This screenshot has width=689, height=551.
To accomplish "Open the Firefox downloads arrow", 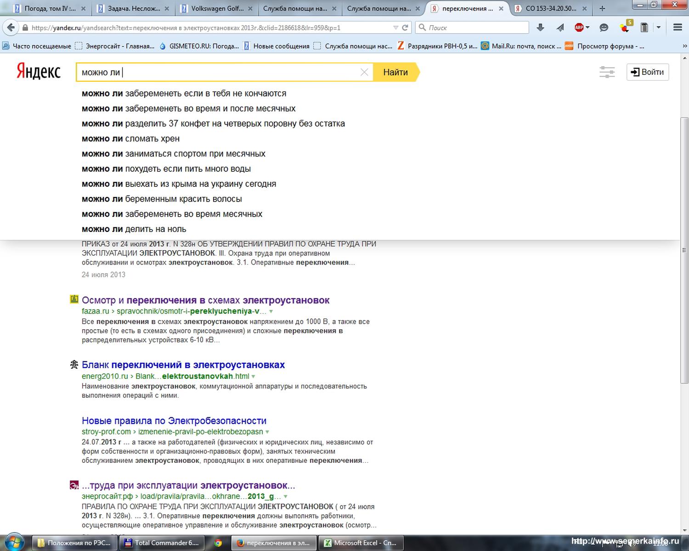I will (540, 28).
